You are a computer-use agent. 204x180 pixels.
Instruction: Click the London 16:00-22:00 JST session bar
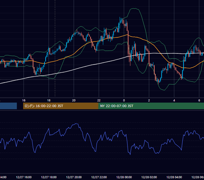point(61,106)
